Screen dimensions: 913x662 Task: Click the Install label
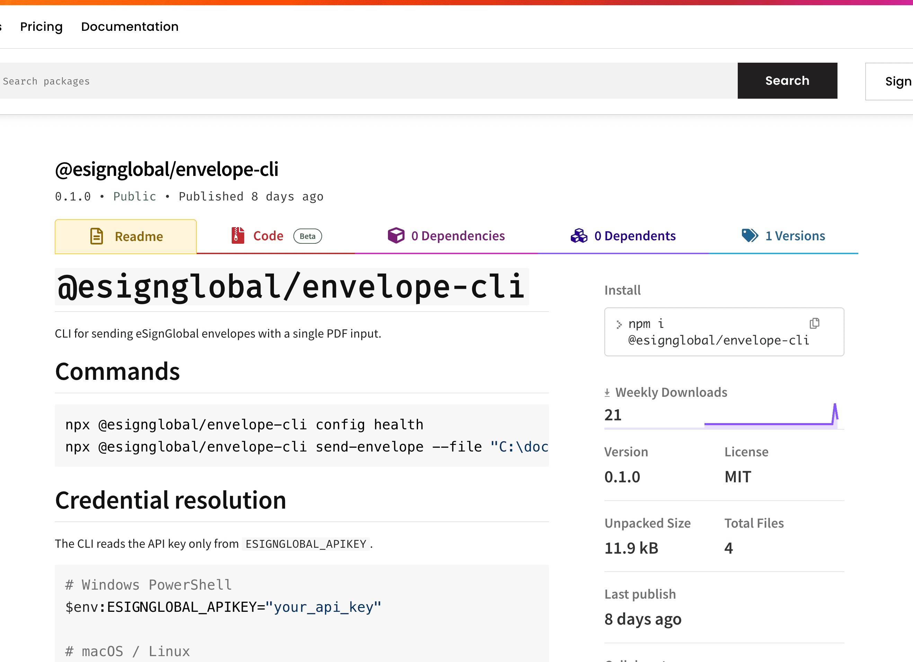[x=622, y=290]
